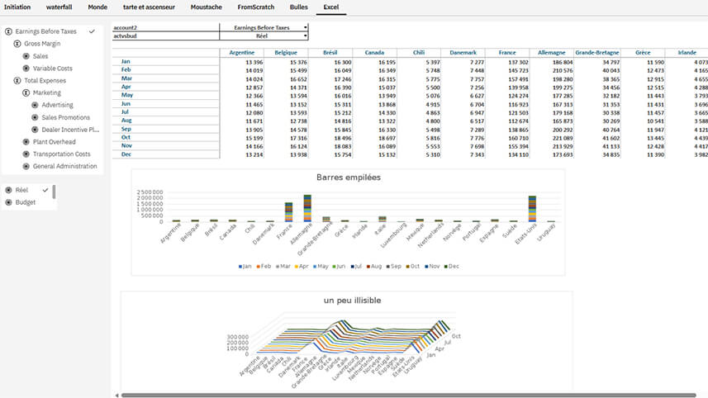The width and height of the screenshot is (708, 398).
Task: Select Transportation Costs tree item
Action: click(62, 154)
